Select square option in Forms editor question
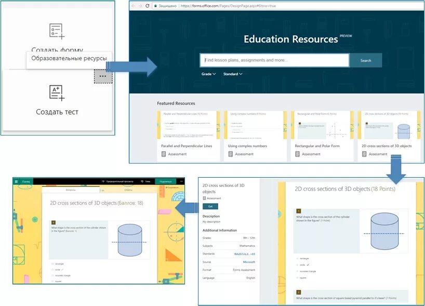Screen dimensions: 425x306 click(53, 282)
